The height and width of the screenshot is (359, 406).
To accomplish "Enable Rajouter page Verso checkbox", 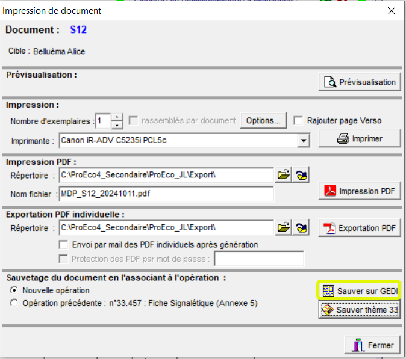I will point(298,121).
